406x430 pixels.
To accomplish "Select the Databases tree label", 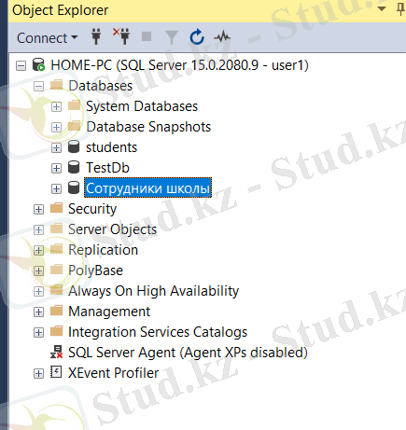I will pyautogui.click(x=101, y=86).
